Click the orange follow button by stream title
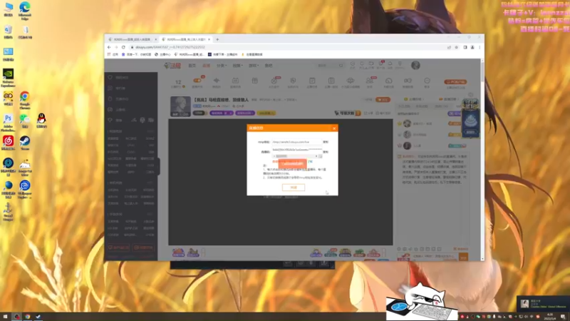 coord(383,99)
